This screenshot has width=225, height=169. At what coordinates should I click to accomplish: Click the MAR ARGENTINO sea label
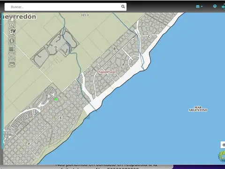pos(198,109)
